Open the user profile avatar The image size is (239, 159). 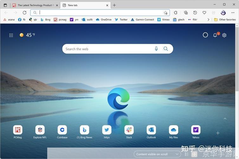tap(223, 13)
